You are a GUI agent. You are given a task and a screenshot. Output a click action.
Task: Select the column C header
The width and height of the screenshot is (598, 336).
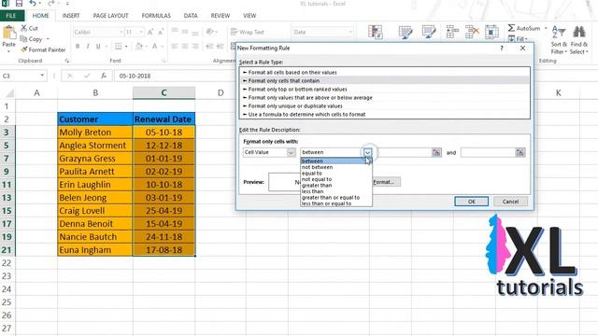164,93
